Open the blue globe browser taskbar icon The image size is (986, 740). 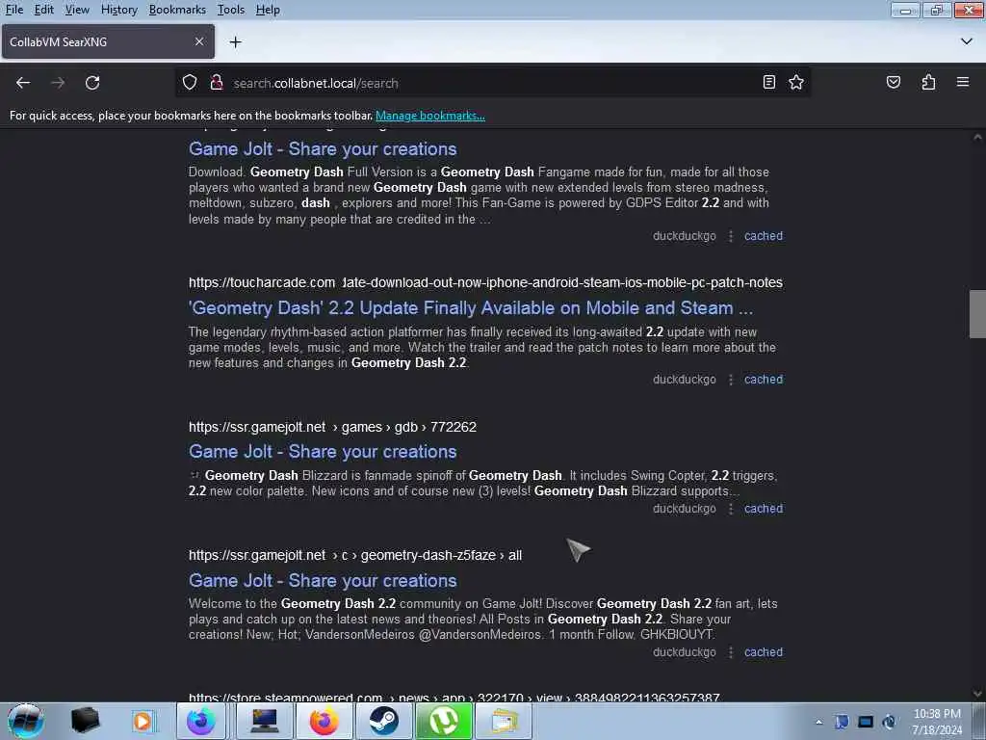[x=200, y=721]
